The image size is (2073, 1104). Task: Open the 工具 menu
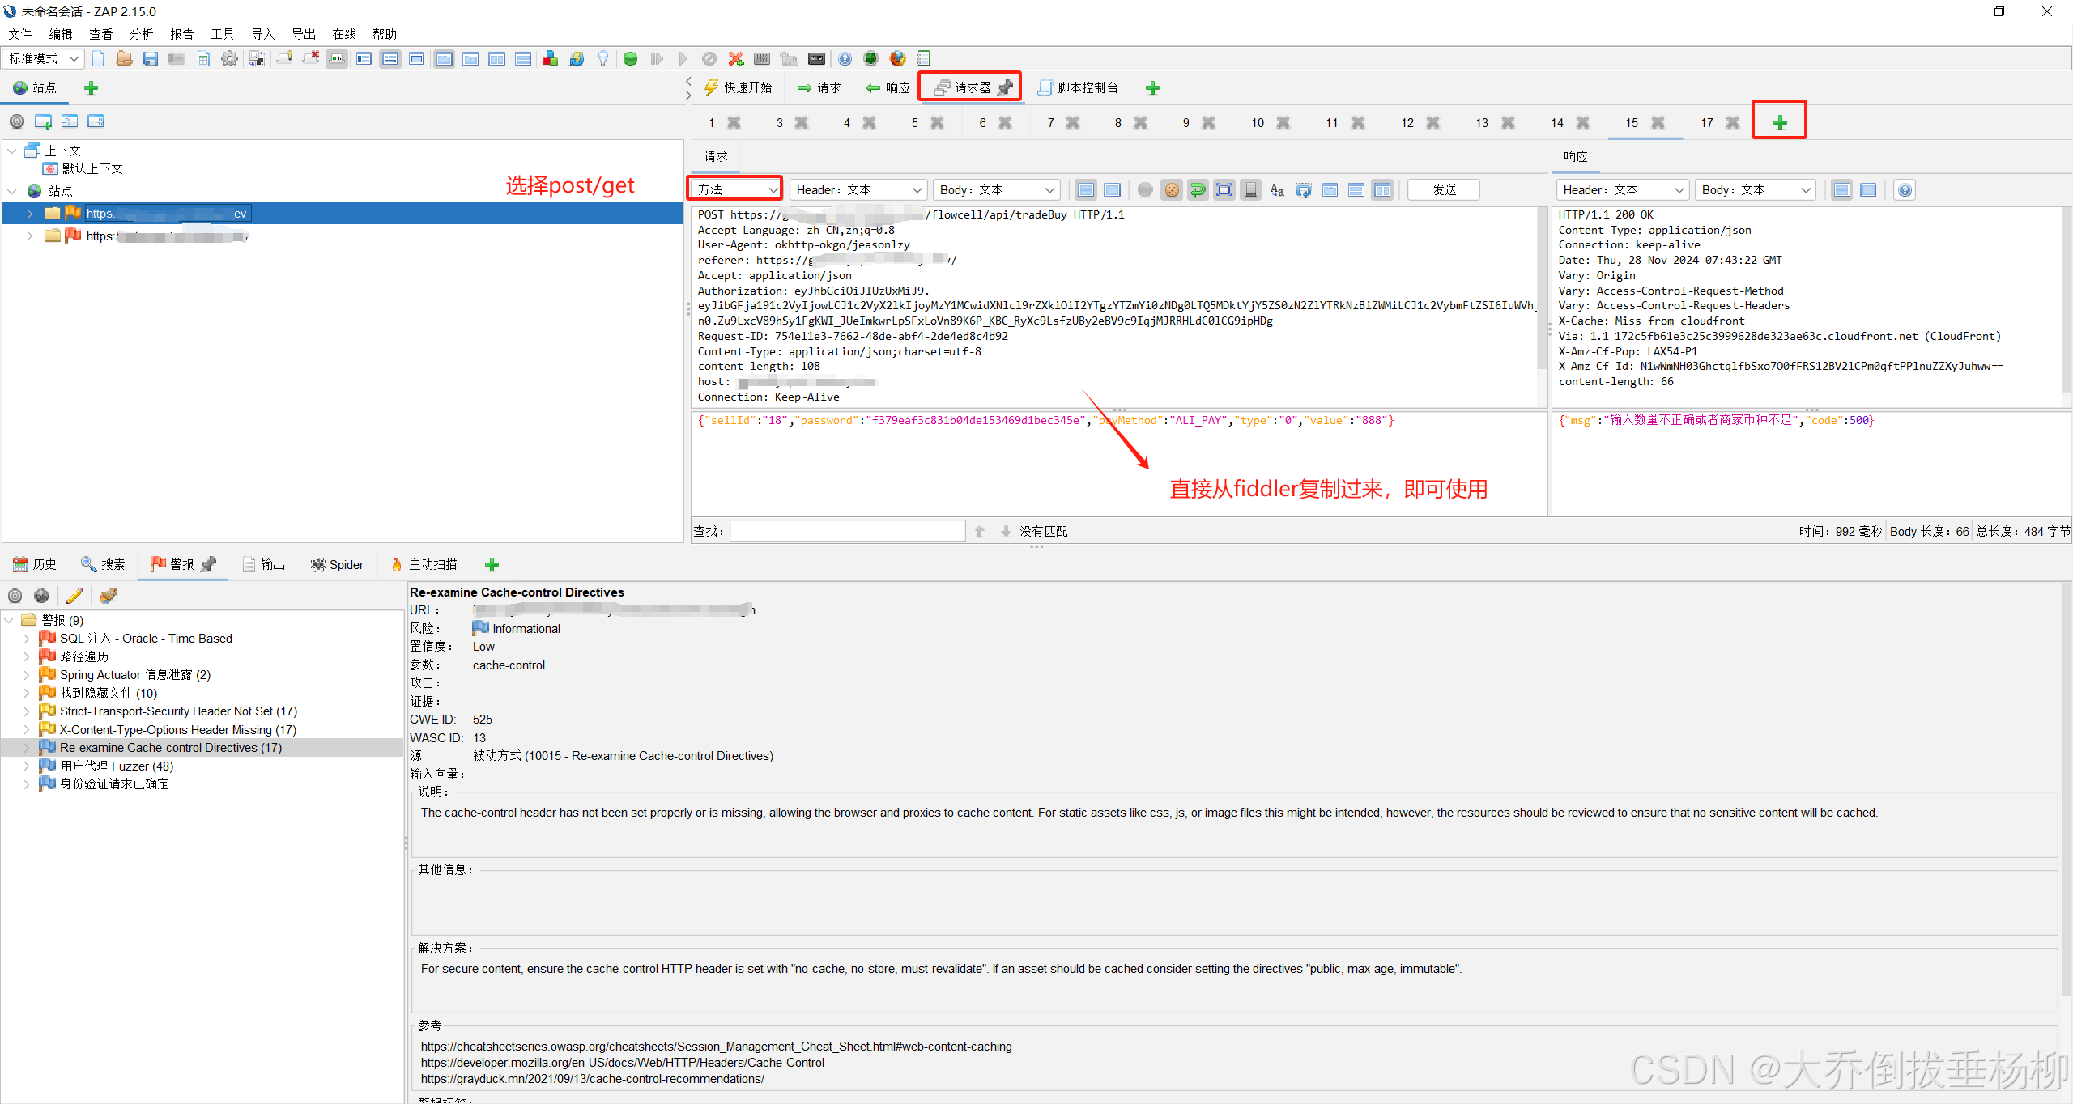(x=222, y=34)
